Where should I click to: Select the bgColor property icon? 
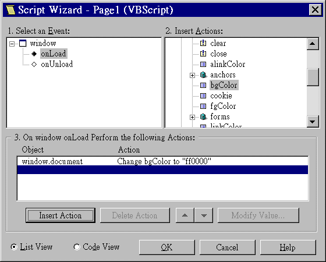[203, 85]
